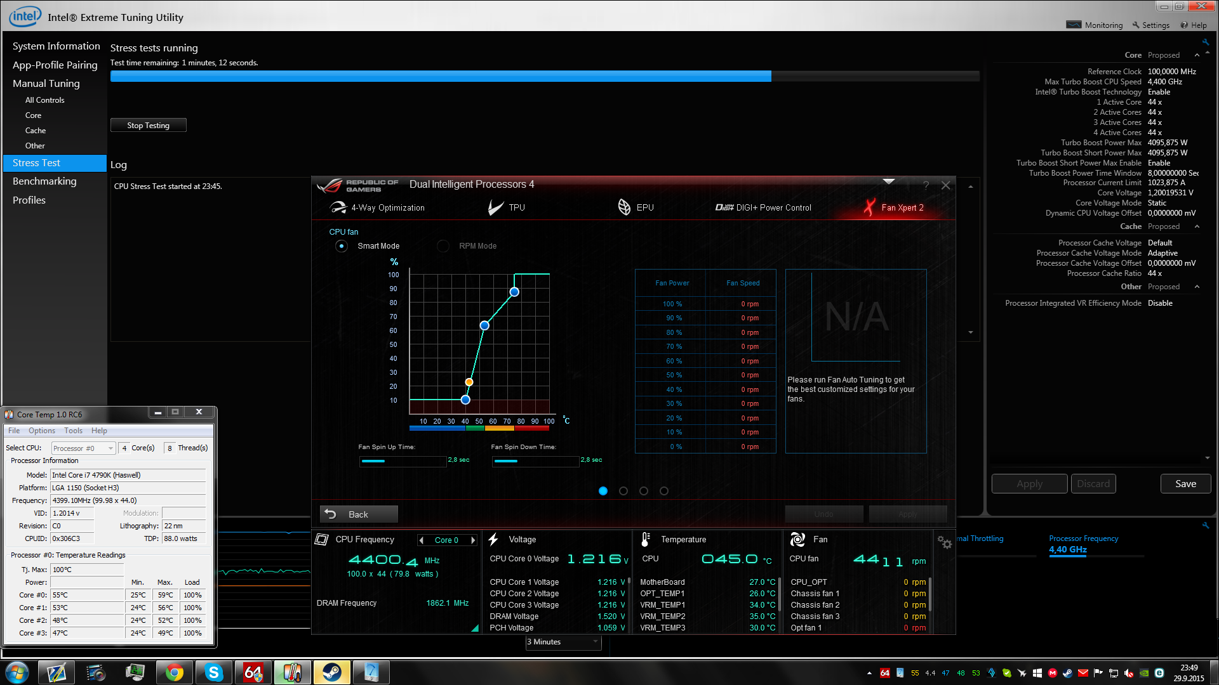Image resolution: width=1219 pixels, height=685 pixels.
Task: Select Smart Mode radio button
Action: tap(342, 246)
